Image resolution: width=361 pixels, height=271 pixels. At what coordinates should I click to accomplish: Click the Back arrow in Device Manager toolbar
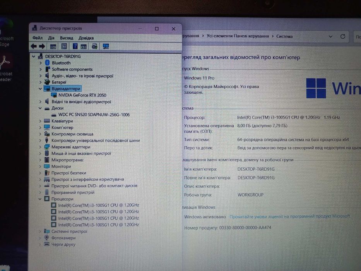(34, 46)
